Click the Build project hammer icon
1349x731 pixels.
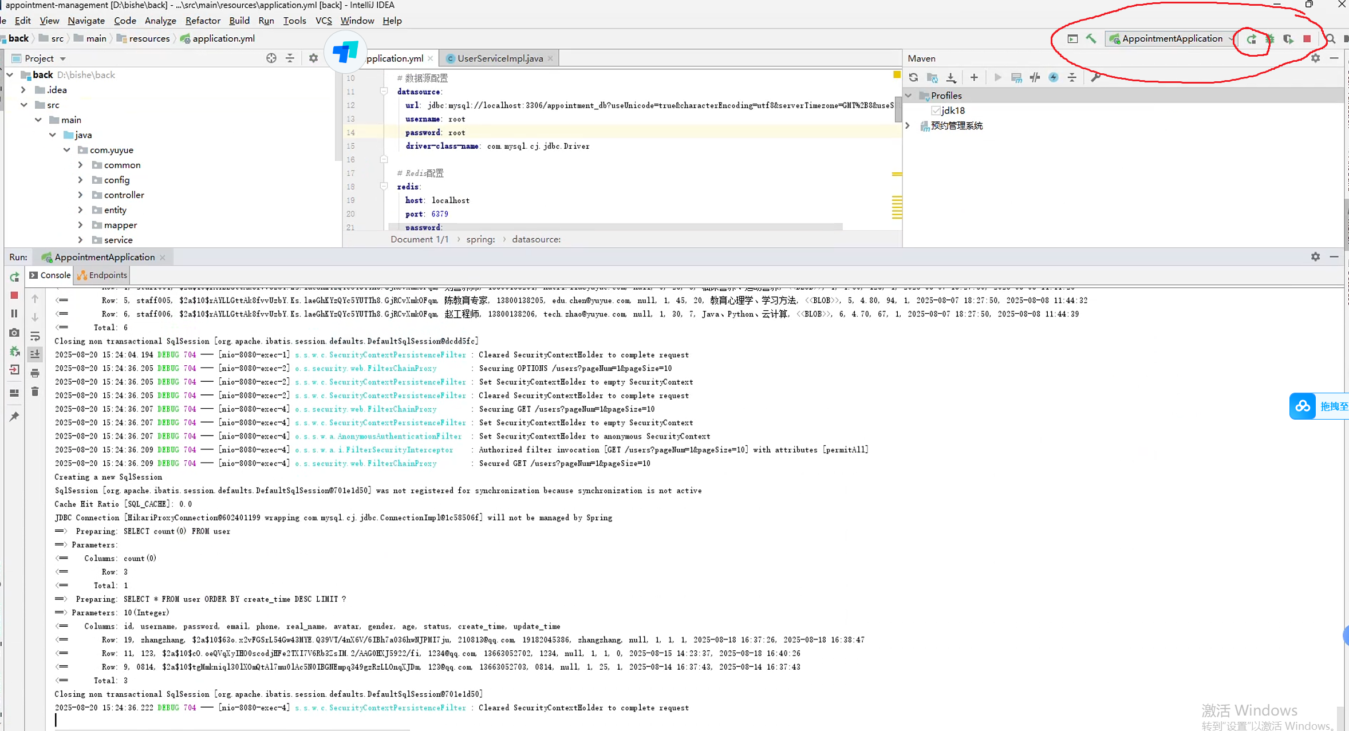coord(1091,39)
